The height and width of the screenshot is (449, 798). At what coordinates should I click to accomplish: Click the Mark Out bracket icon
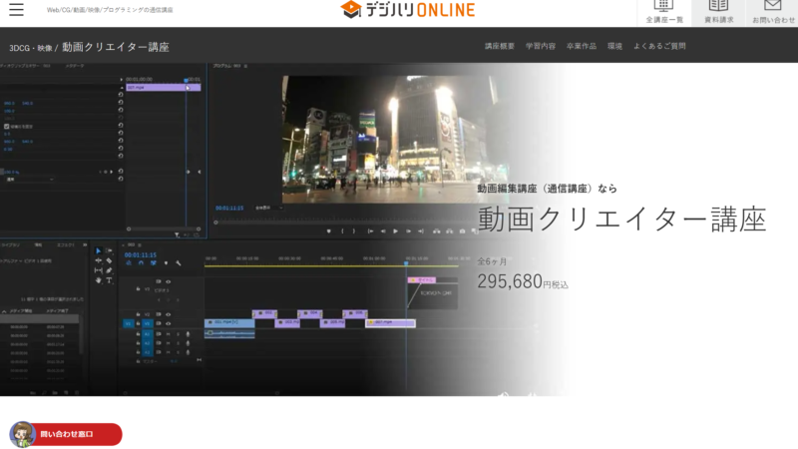tap(354, 231)
